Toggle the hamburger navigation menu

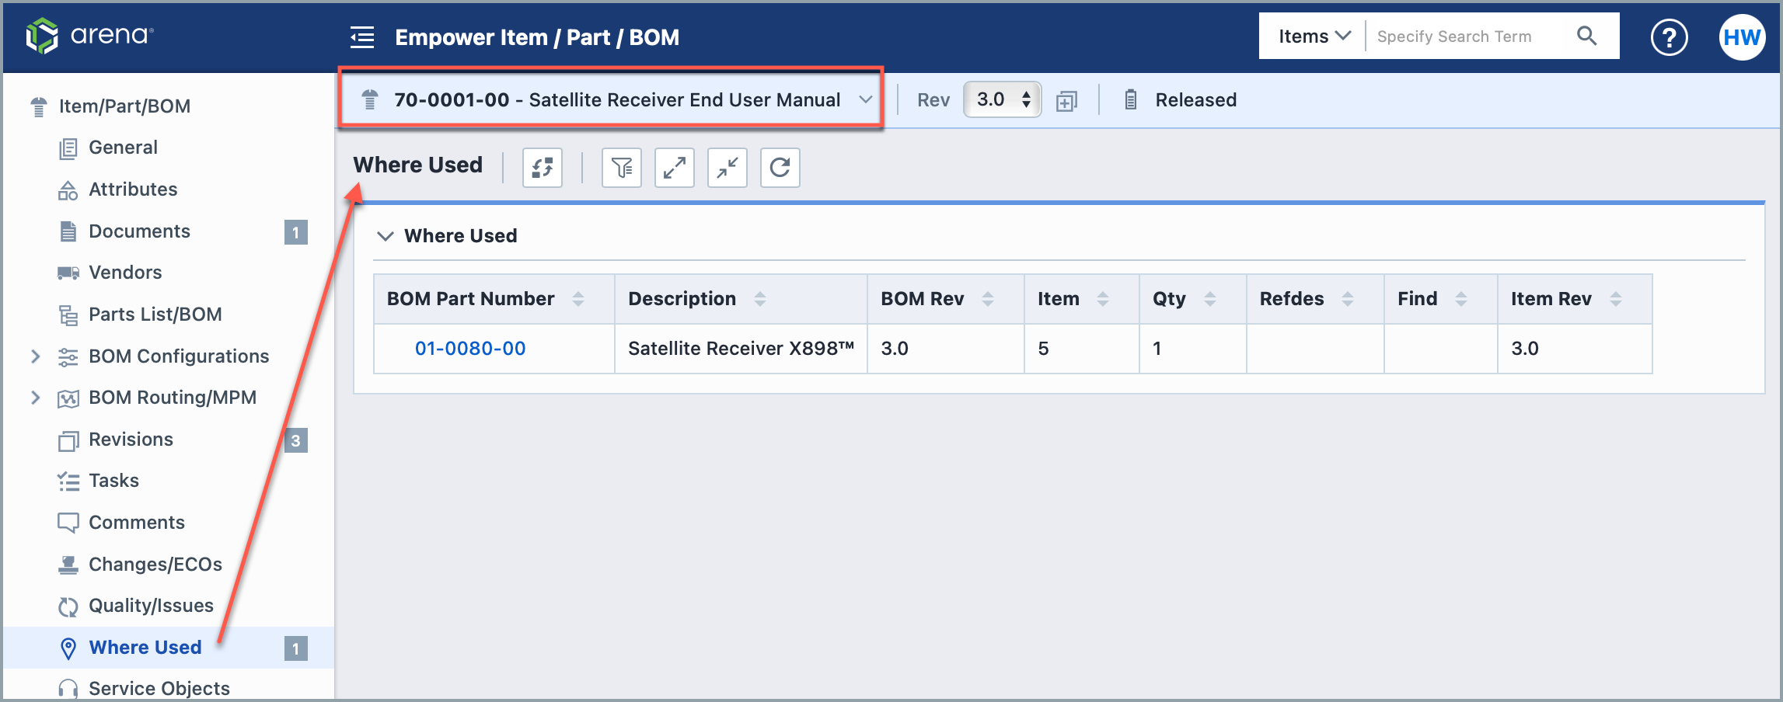[362, 37]
